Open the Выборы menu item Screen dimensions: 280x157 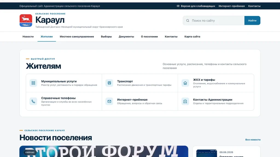click(x=106, y=37)
